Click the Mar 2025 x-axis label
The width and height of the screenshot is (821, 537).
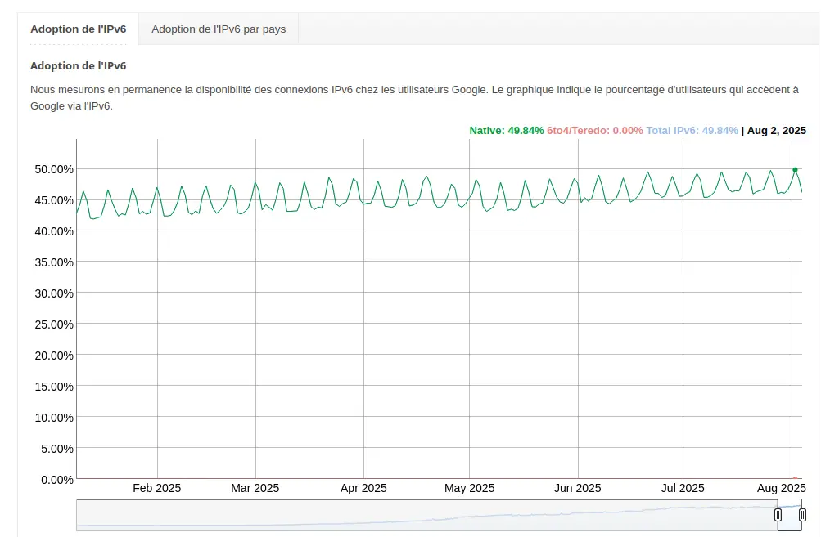[x=255, y=488]
